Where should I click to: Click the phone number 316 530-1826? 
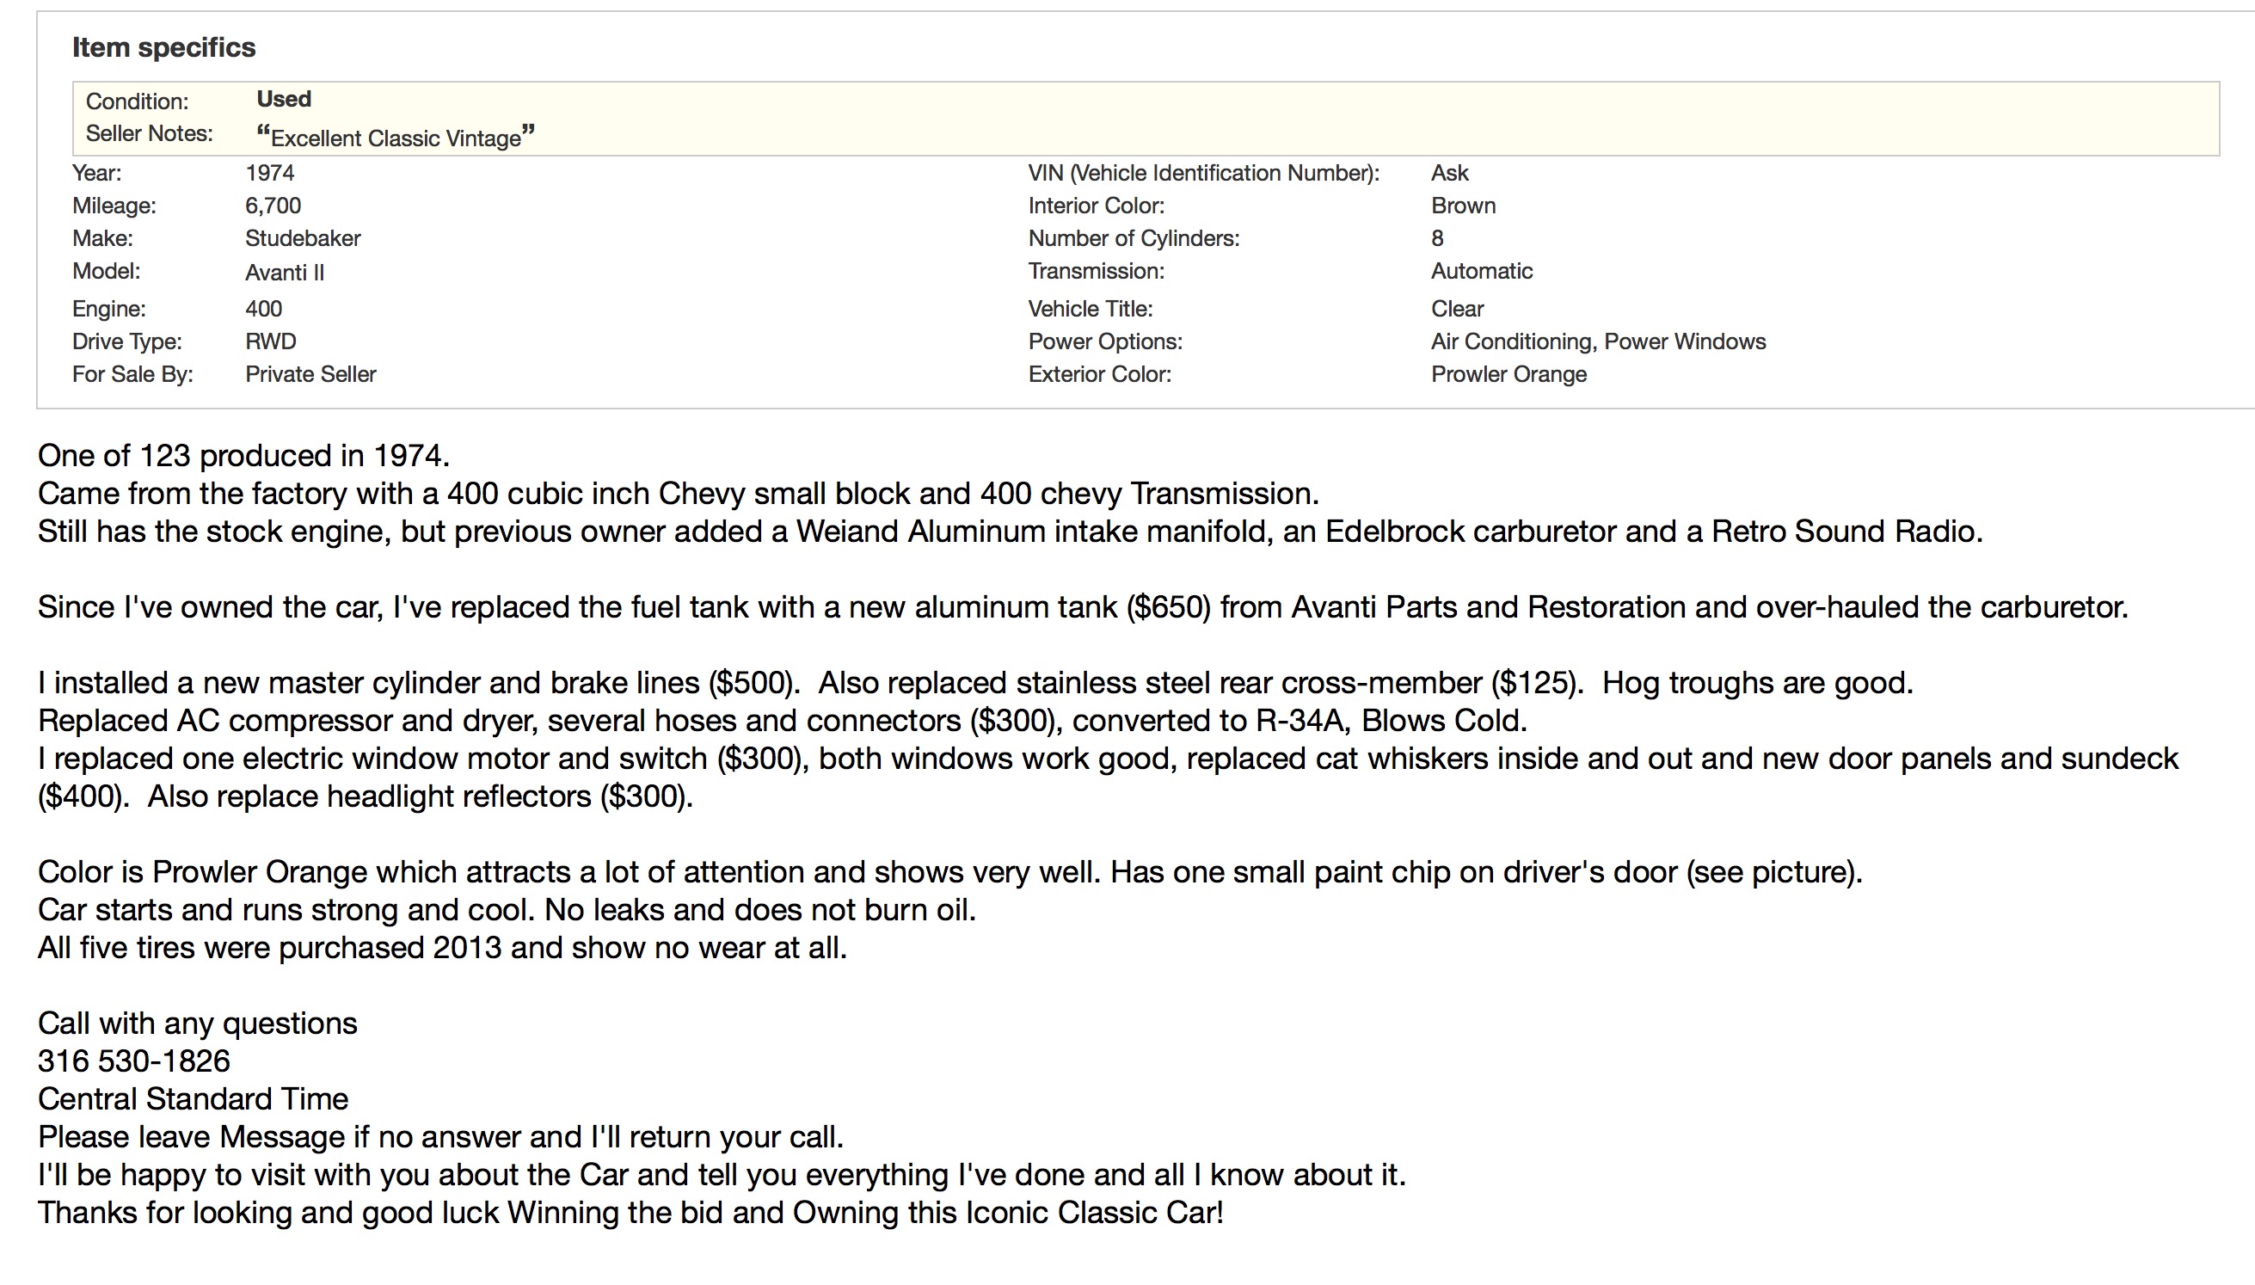133,1061
